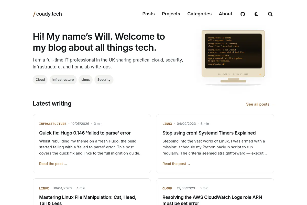Select the Cloud topic tag
Screen dimensions: 307x205
pos(40,80)
